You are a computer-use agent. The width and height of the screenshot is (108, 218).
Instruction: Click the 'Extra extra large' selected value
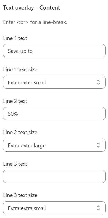point(27,145)
